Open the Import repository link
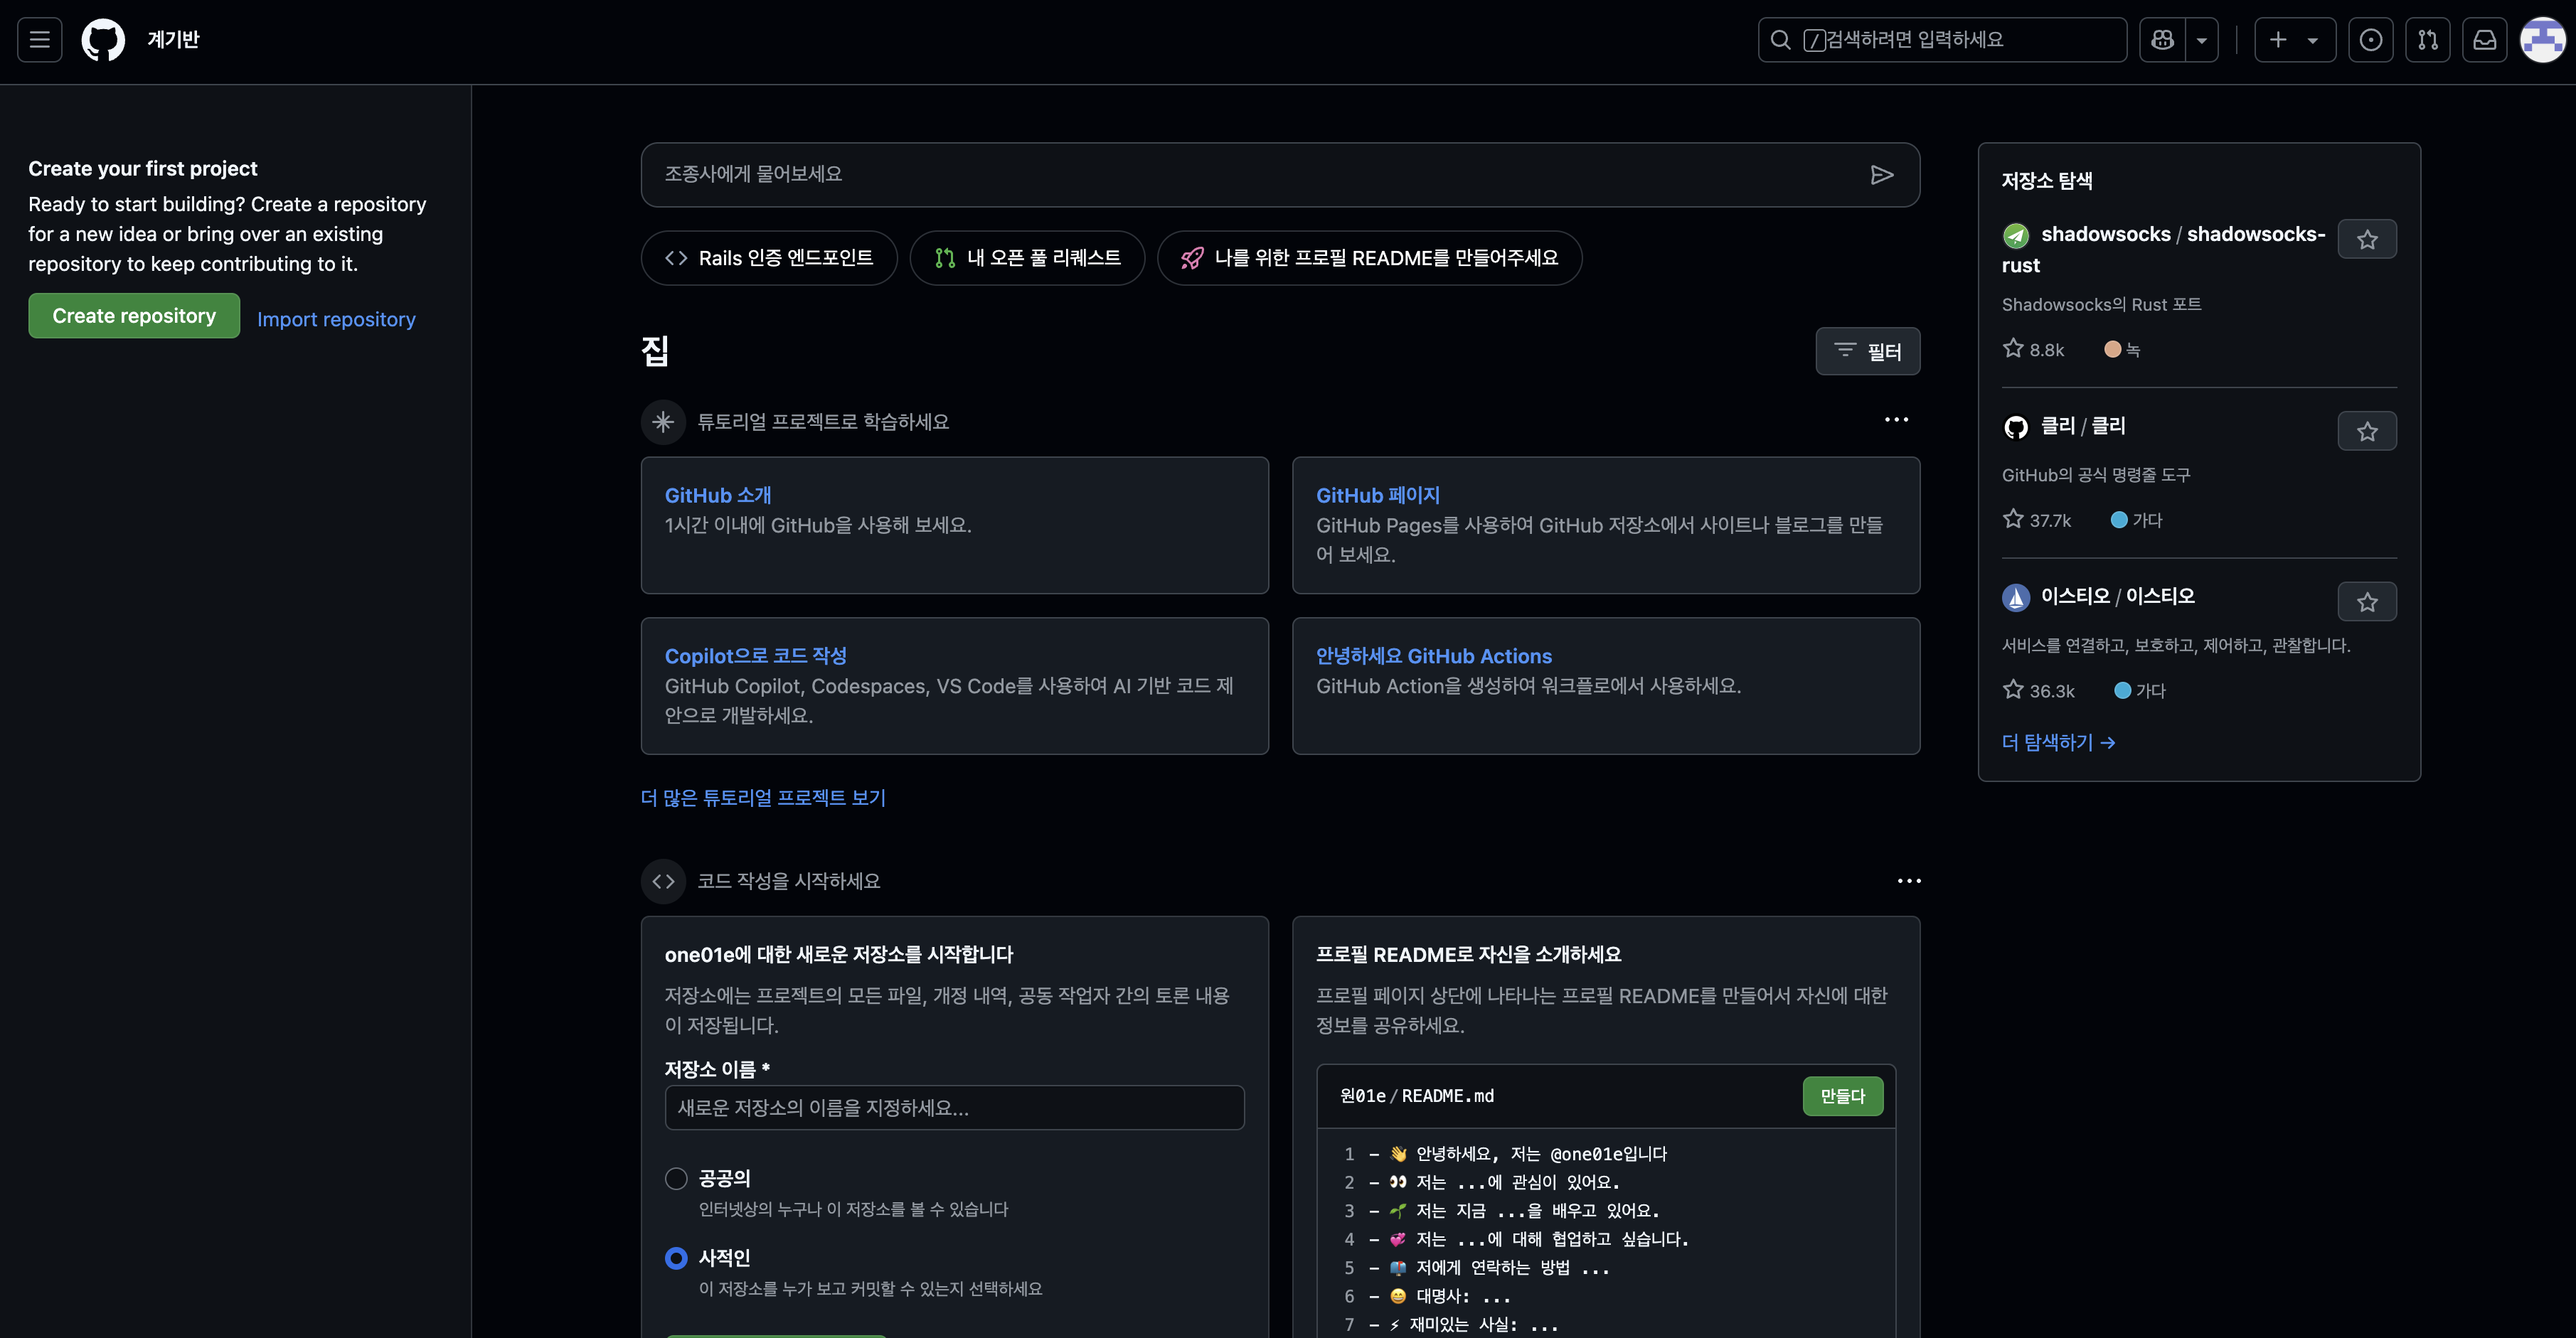The height and width of the screenshot is (1338, 2576). pos(336,318)
